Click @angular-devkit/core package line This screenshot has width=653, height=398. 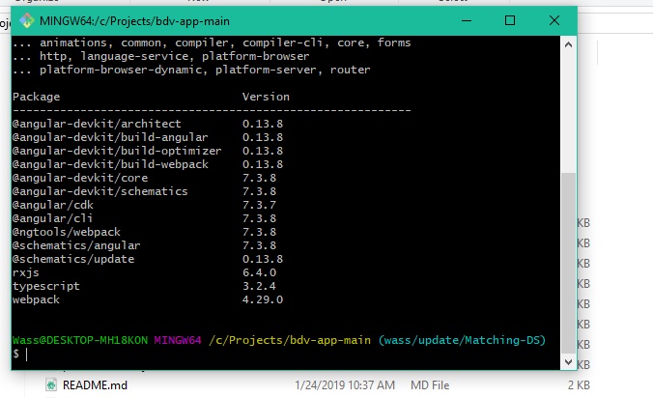click(145, 178)
